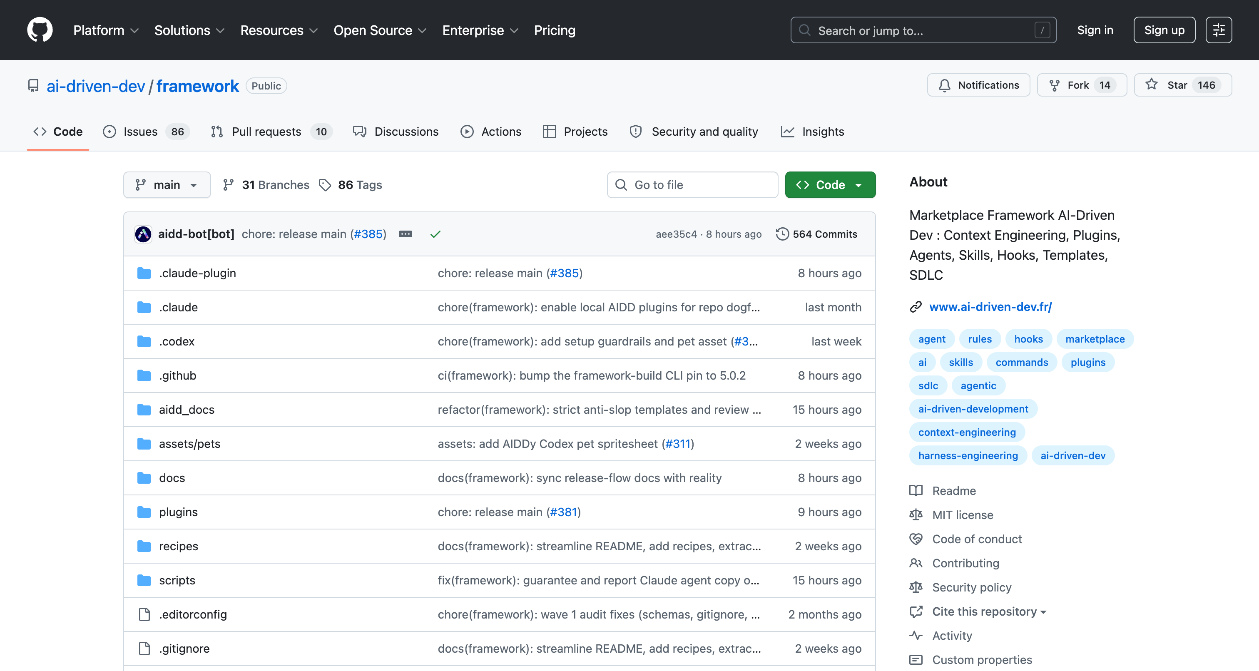Click the Search or jump to field
Screen dimensions: 1259x671
click(923, 30)
